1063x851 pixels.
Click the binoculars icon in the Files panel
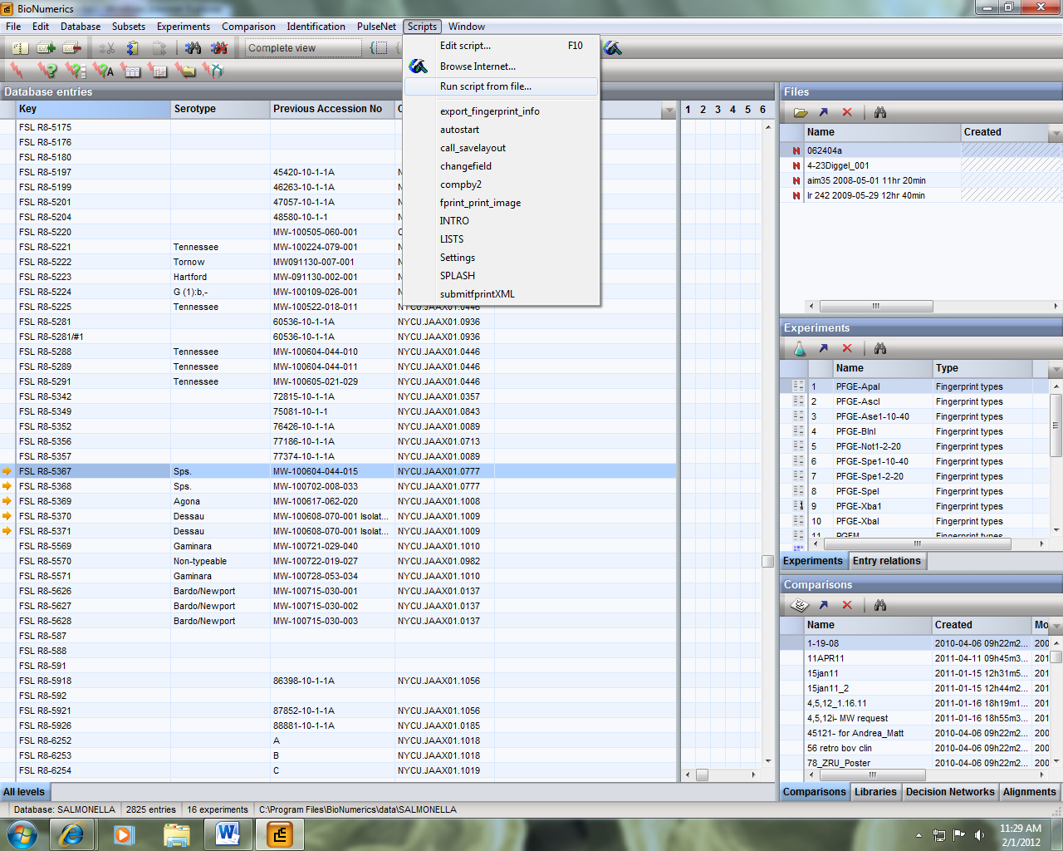(880, 112)
